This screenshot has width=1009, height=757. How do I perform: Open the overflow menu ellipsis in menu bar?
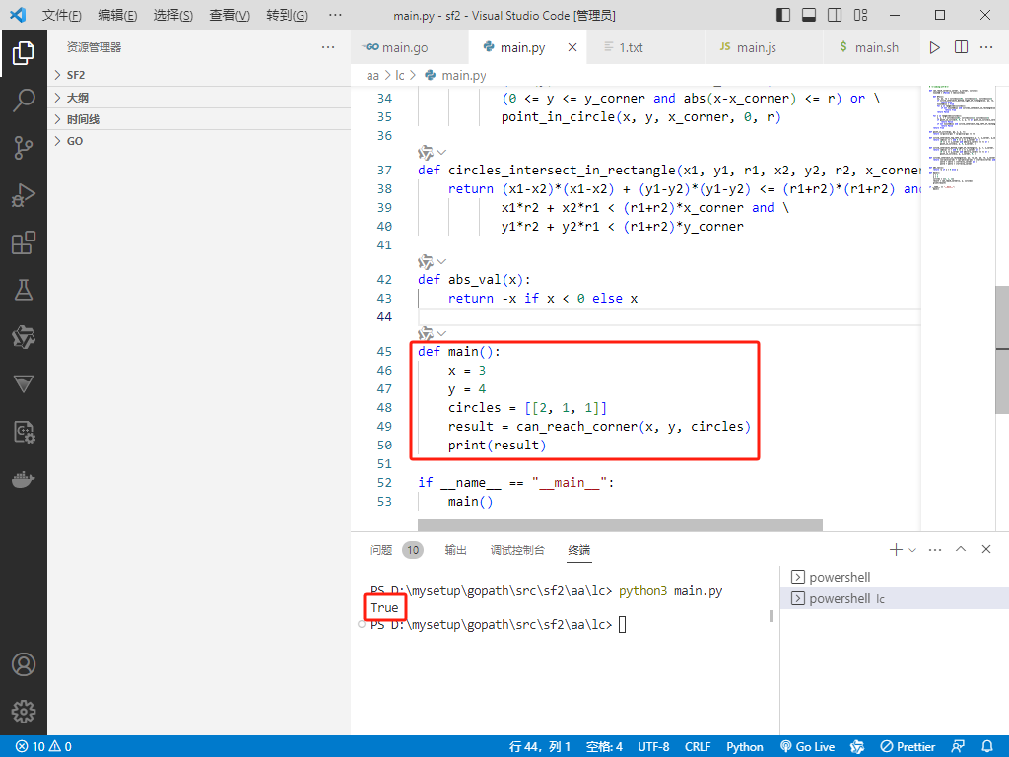pos(335,15)
